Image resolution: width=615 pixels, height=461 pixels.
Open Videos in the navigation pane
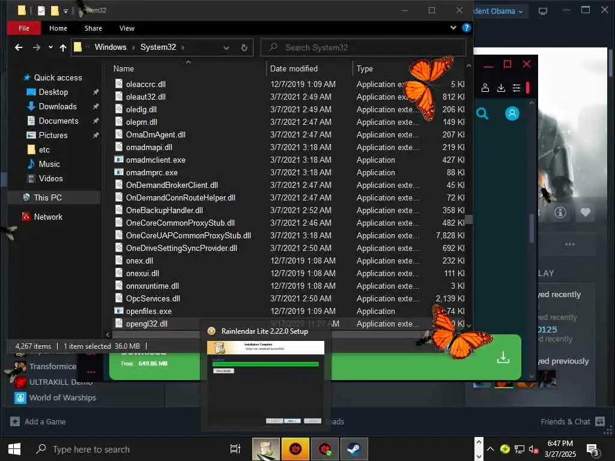50,179
